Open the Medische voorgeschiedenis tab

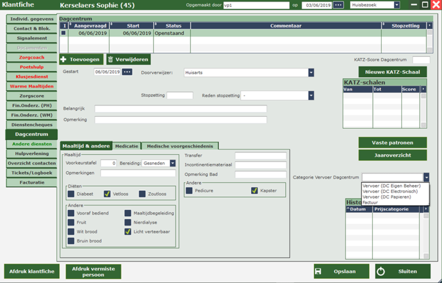click(180, 146)
